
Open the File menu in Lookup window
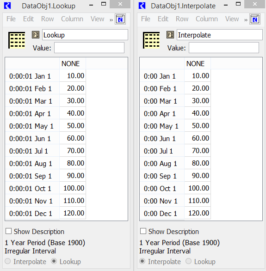11,19
